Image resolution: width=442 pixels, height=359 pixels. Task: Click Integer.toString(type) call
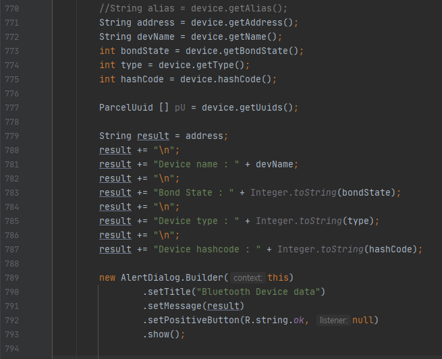315,221
